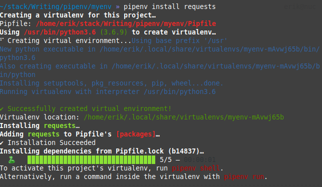Image resolution: width=322 pixels, height=187 pixels.
Task: Click the 'Creating virtual environment...' text
Action: pos(70,40)
